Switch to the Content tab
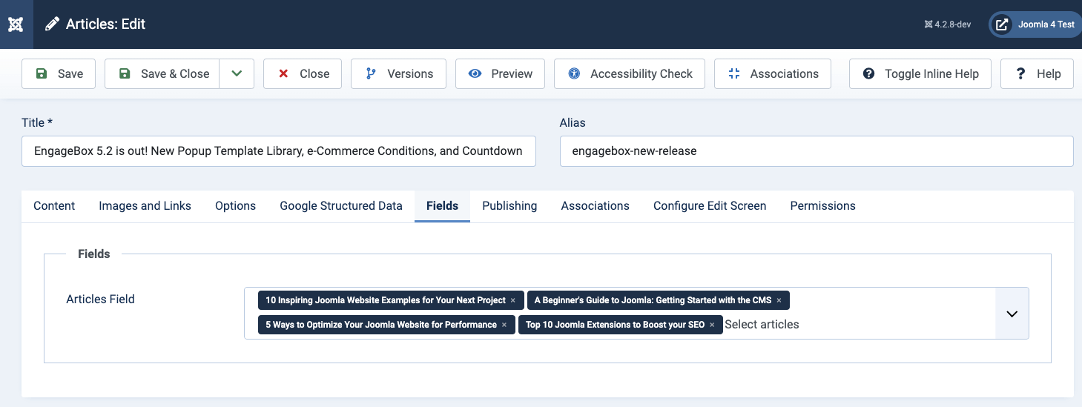This screenshot has height=407, width=1082. click(x=54, y=206)
